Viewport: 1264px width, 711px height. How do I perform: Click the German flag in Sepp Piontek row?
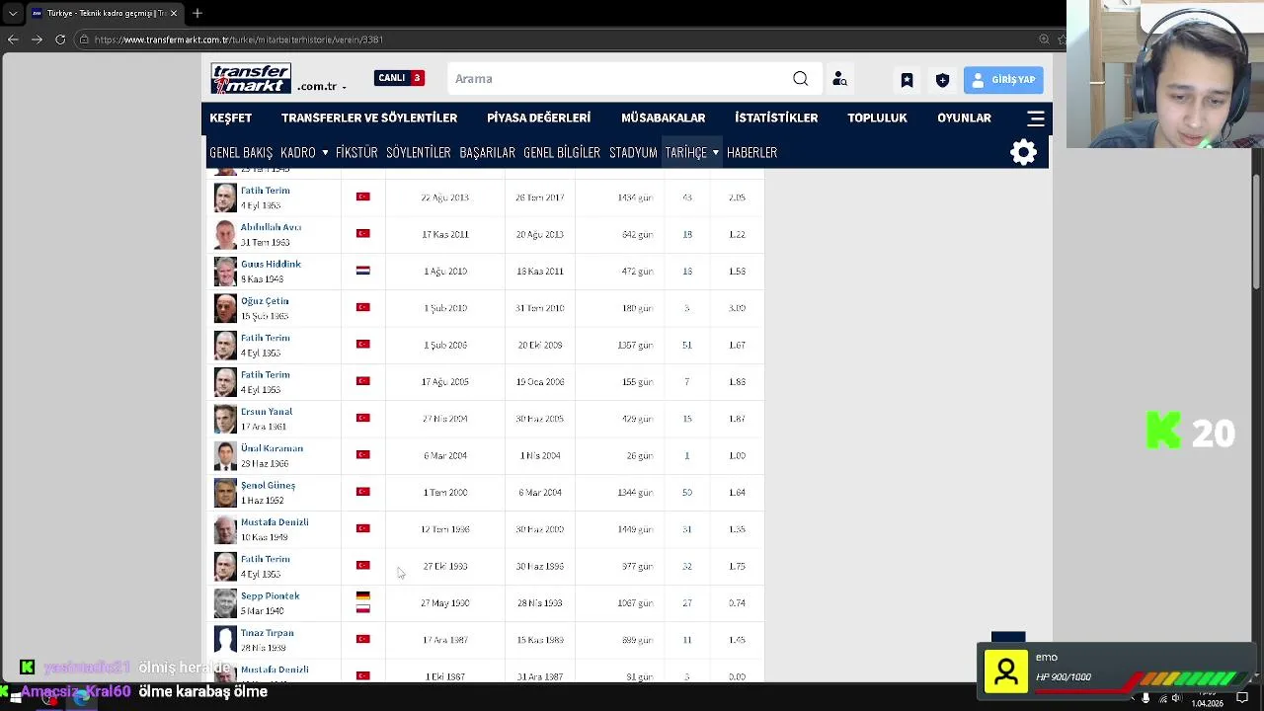click(362, 596)
